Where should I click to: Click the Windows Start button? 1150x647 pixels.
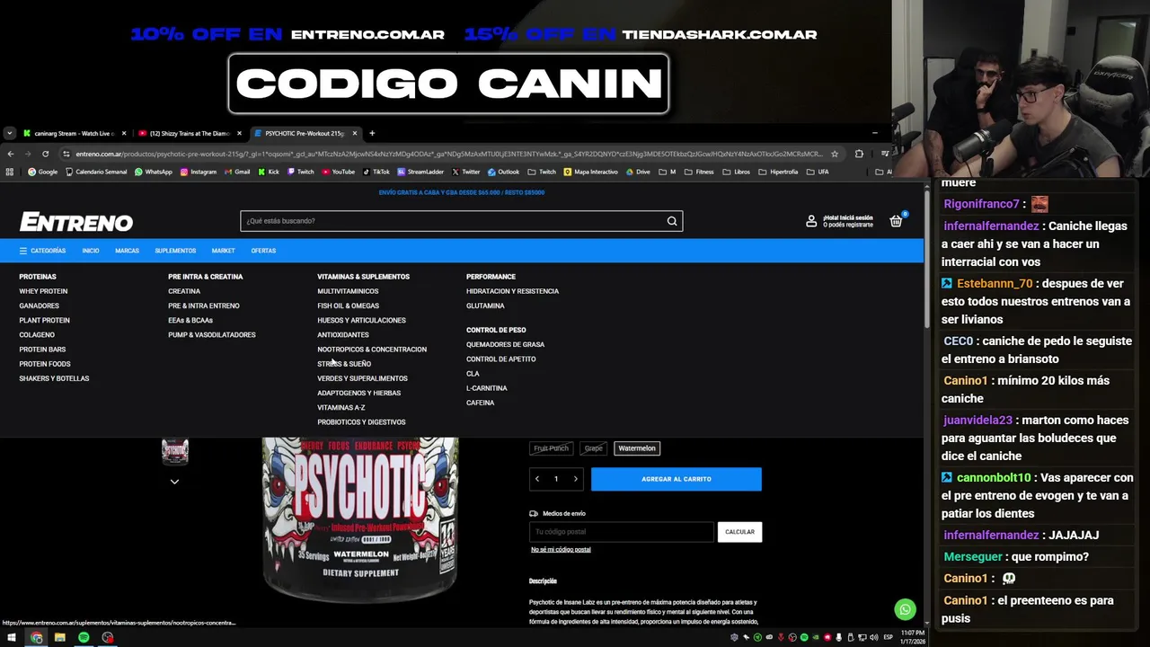(12, 637)
